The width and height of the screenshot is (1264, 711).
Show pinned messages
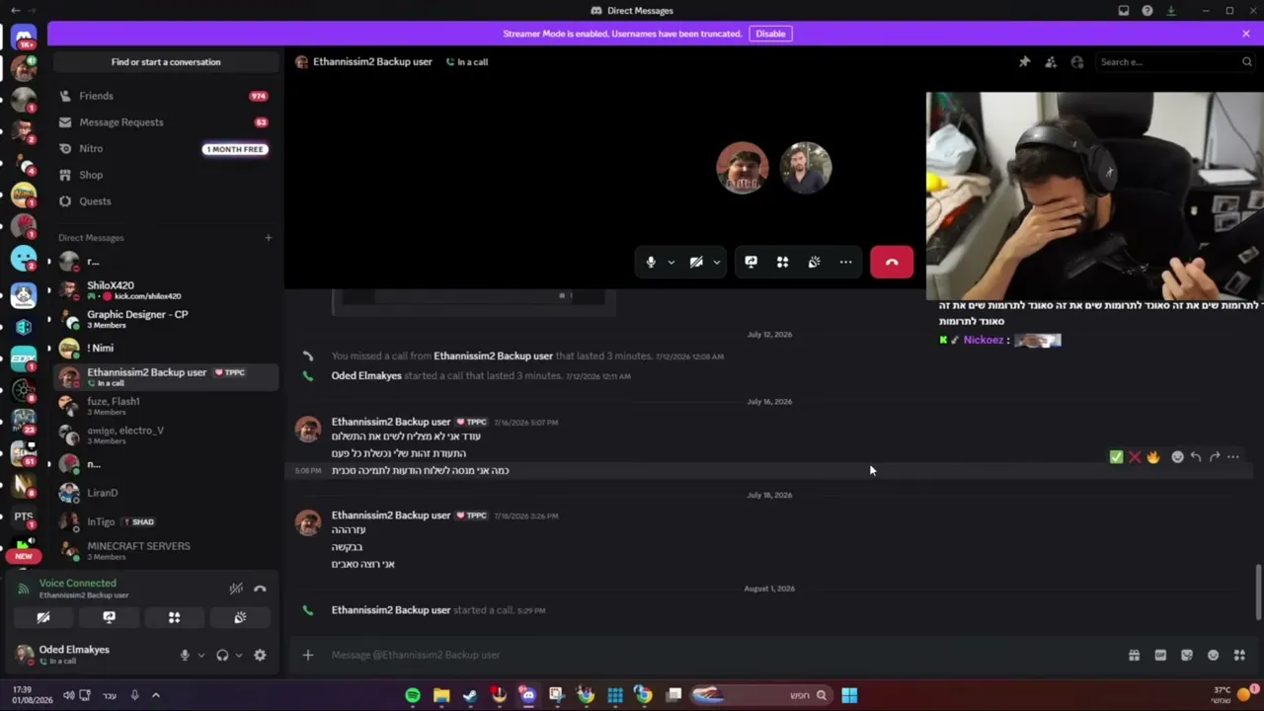click(1024, 62)
